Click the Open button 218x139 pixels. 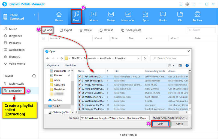160,124
